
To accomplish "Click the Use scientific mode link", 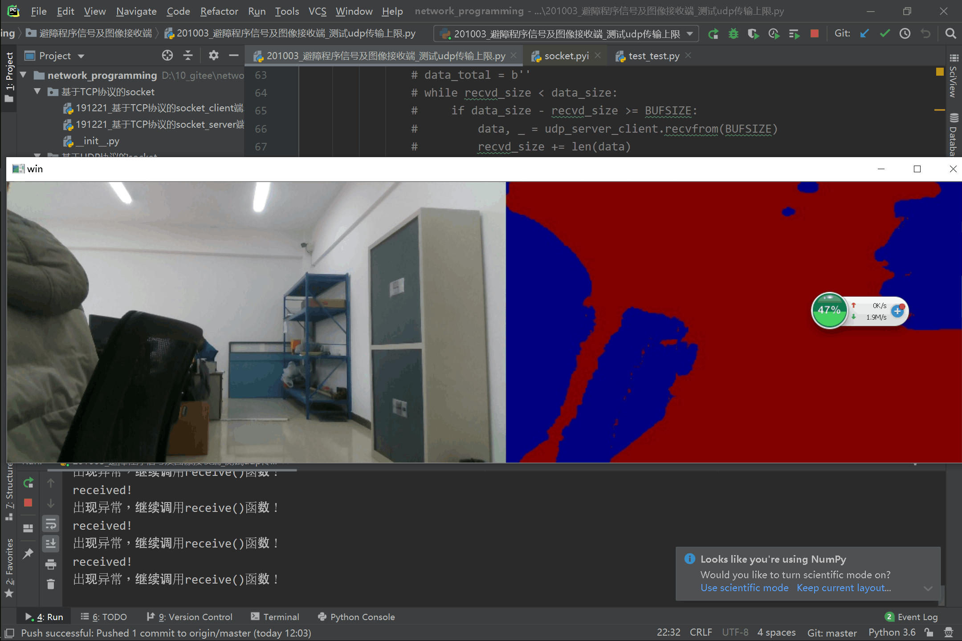I will [744, 588].
